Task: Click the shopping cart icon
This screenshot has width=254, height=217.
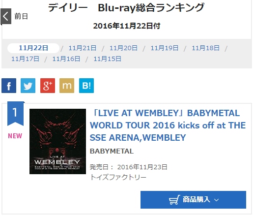Action: pyautogui.click(x=174, y=200)
